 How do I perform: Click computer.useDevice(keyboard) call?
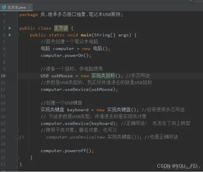(x=79, y=123)
